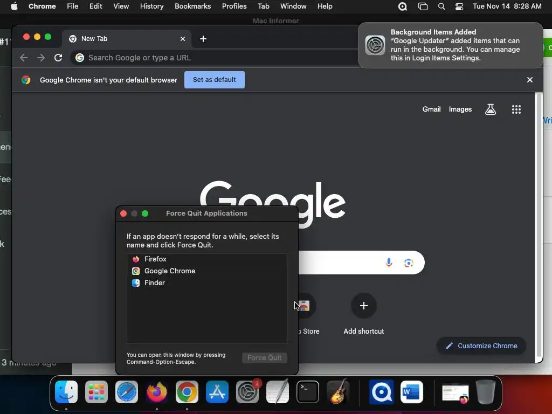Open the minimized window thumbnail in the Dock
The height and width of the screenshot is (414, 552).
pyautogui.click(x=455, y=393)
